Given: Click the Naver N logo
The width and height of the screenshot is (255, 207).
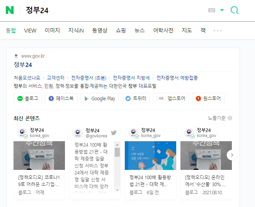Looking at the screenshot, I should [10, 10].
